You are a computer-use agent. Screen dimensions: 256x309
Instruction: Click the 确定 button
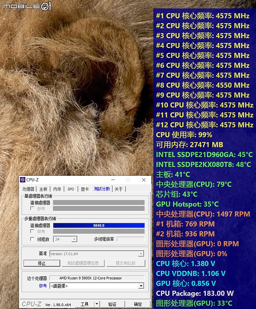138,304
